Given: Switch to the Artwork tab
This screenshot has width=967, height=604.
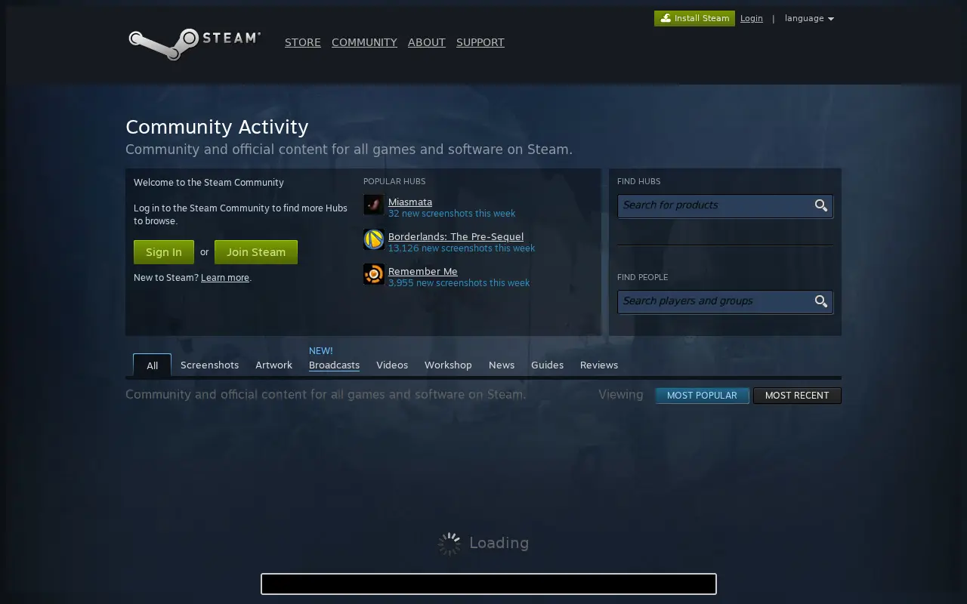Looking at the screenshot, I should [273, 365].
